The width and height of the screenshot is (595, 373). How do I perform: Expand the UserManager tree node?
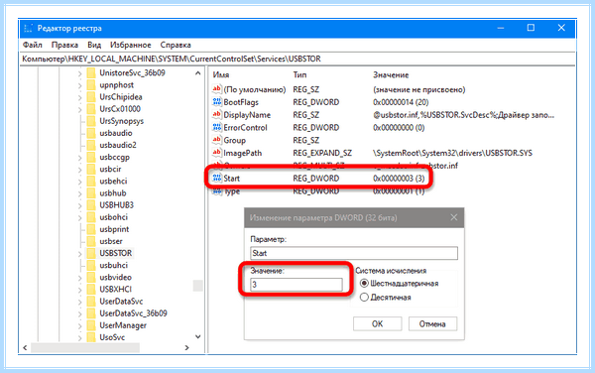(x=79, y=325)
